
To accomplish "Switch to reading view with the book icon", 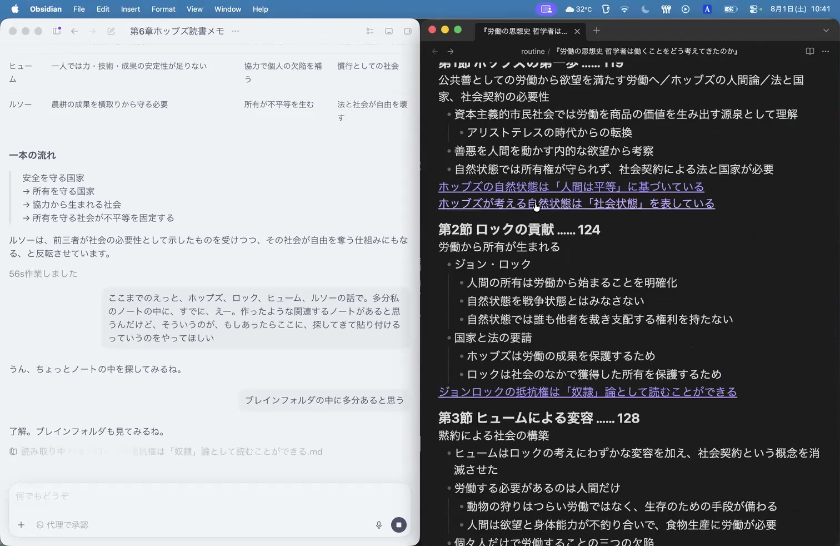I will (810, 51).
